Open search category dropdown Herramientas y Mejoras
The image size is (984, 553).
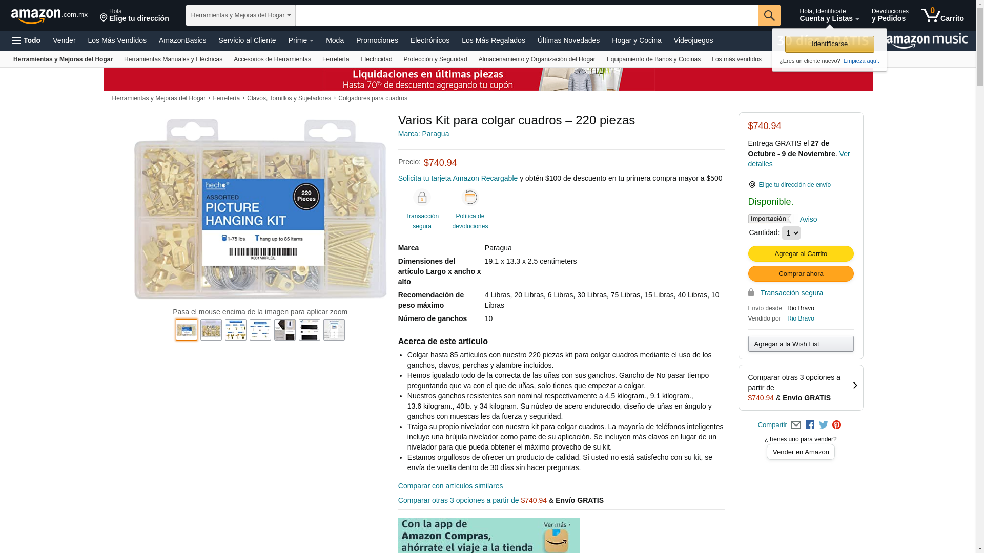coord(240,15)
